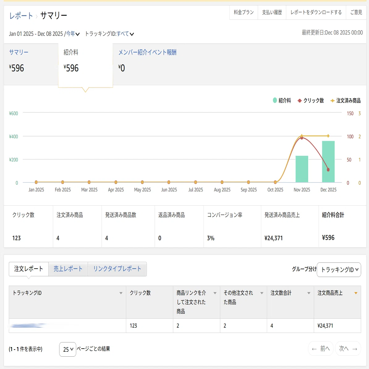Click (1 - 1 件を表示中) text
The height and width of the screenshot is (369, 369).
[25, 349]
